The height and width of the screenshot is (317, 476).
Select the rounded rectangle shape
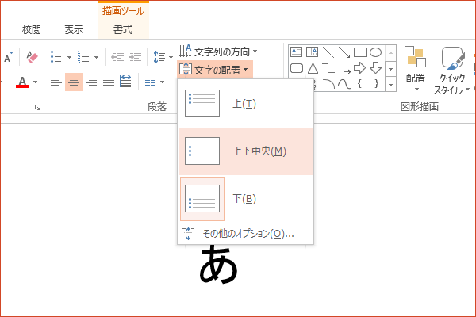pyautogui.click(x=297, y=68)
